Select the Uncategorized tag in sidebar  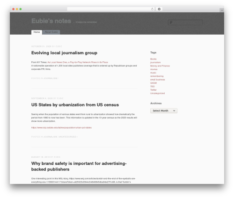[x=157, y=93]
